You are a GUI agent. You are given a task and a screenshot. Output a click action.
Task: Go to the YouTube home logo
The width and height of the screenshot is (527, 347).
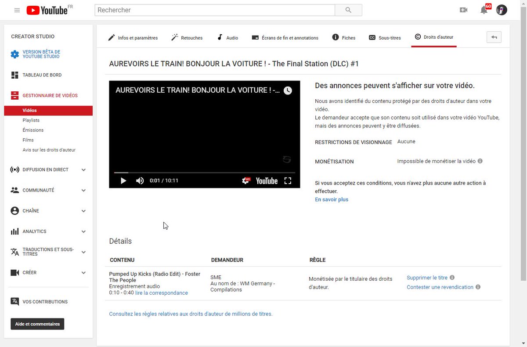(x=47, y=10)
